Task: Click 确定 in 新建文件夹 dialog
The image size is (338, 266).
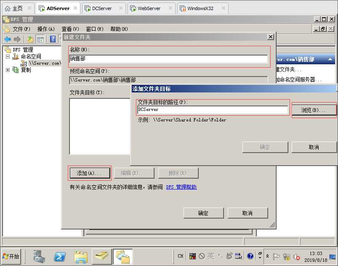Action: (203, 213)
